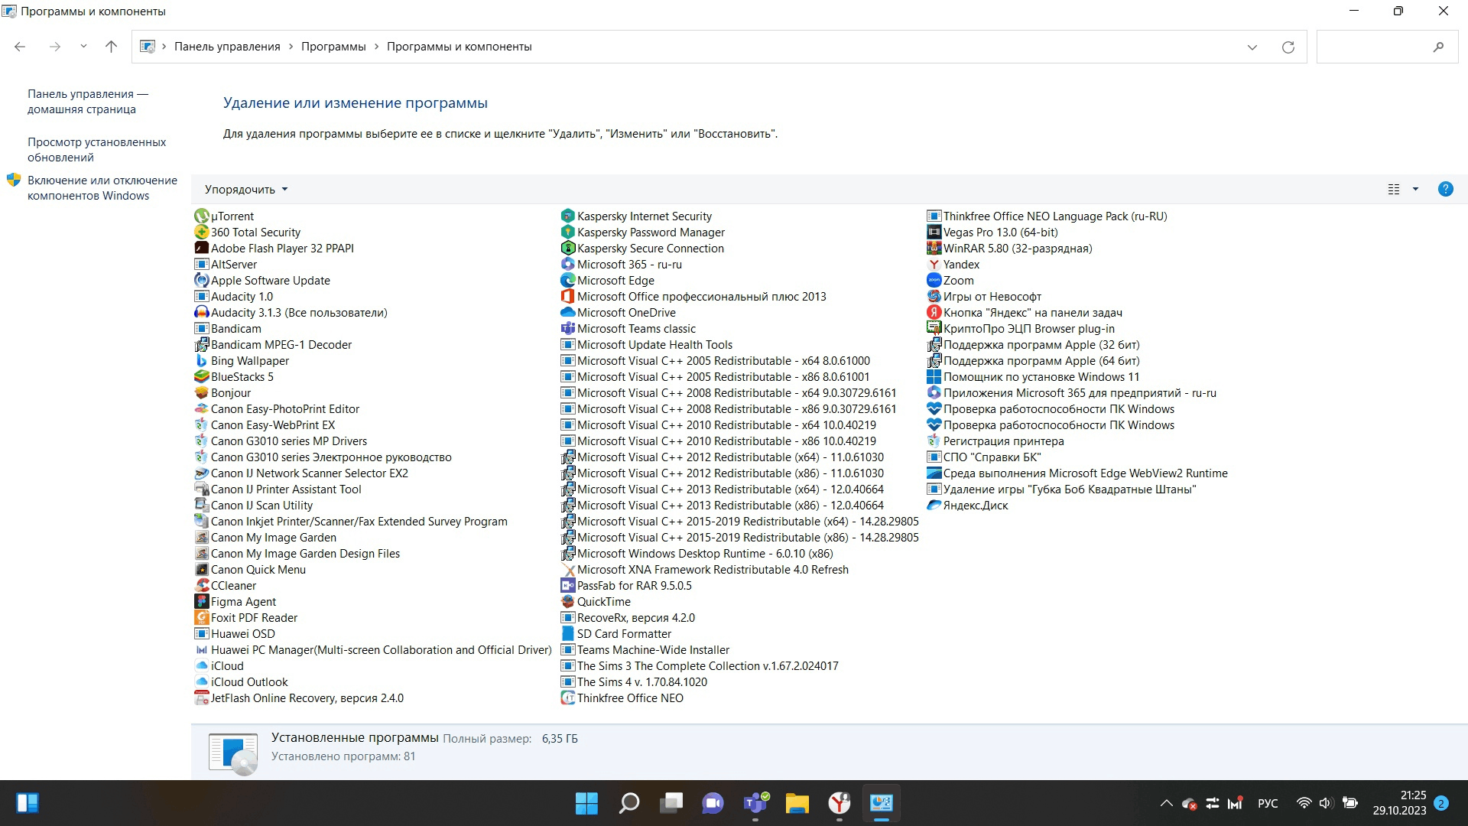Viewport: 1468px width, 826px height.
Task: Click the Adobe Flash Player 32 PPAPI icon
Action: click(x=202, y=249)
